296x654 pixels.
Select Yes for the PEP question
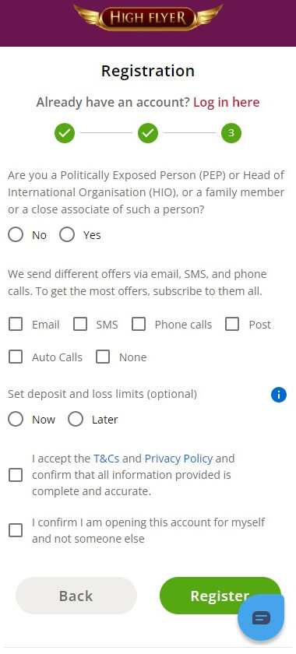[67, 235]
